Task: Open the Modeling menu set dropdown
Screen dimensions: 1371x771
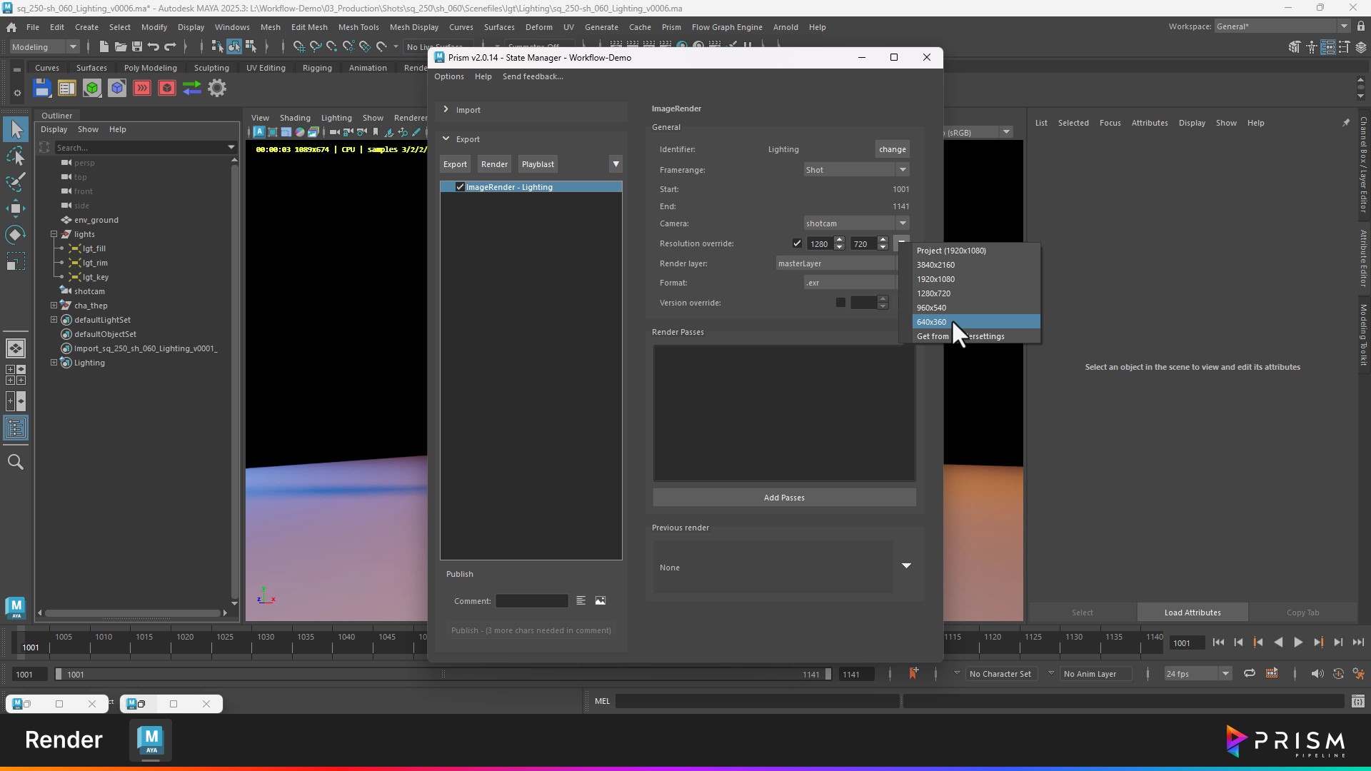Action: 44,47
